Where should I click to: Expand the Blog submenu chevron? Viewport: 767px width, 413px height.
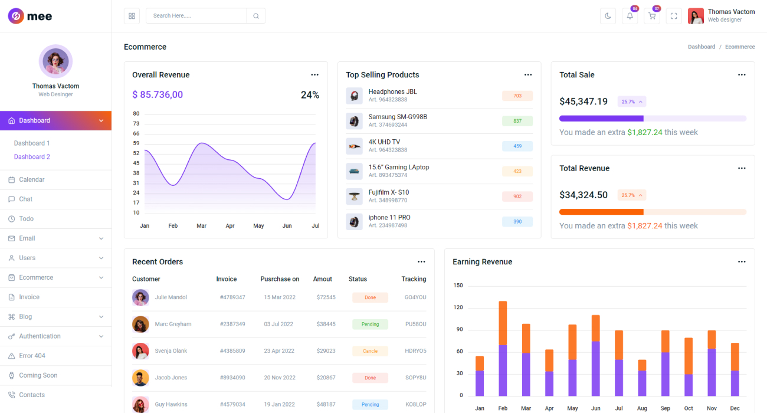[101, 317]
